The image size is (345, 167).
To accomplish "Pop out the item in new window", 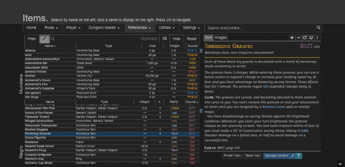I will [305, 37].
